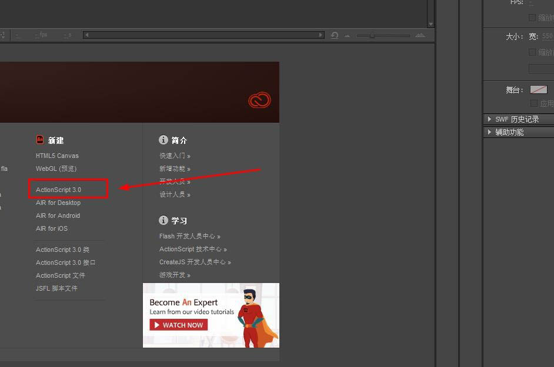The width and height of the screenshot is (554, 367).
Task: Create a new ActionScript 3.0 document
Action: click(58, 190)
